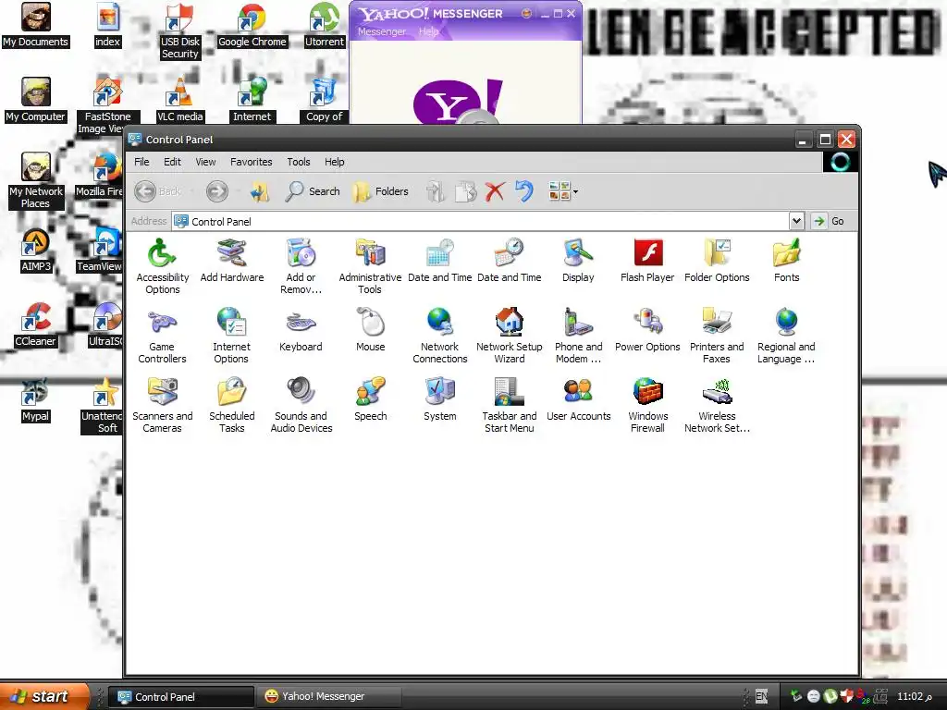The width and height of the screenshot is (947, 710).
Task: Open Scheduled Tasks
Action: pos(231,405)
